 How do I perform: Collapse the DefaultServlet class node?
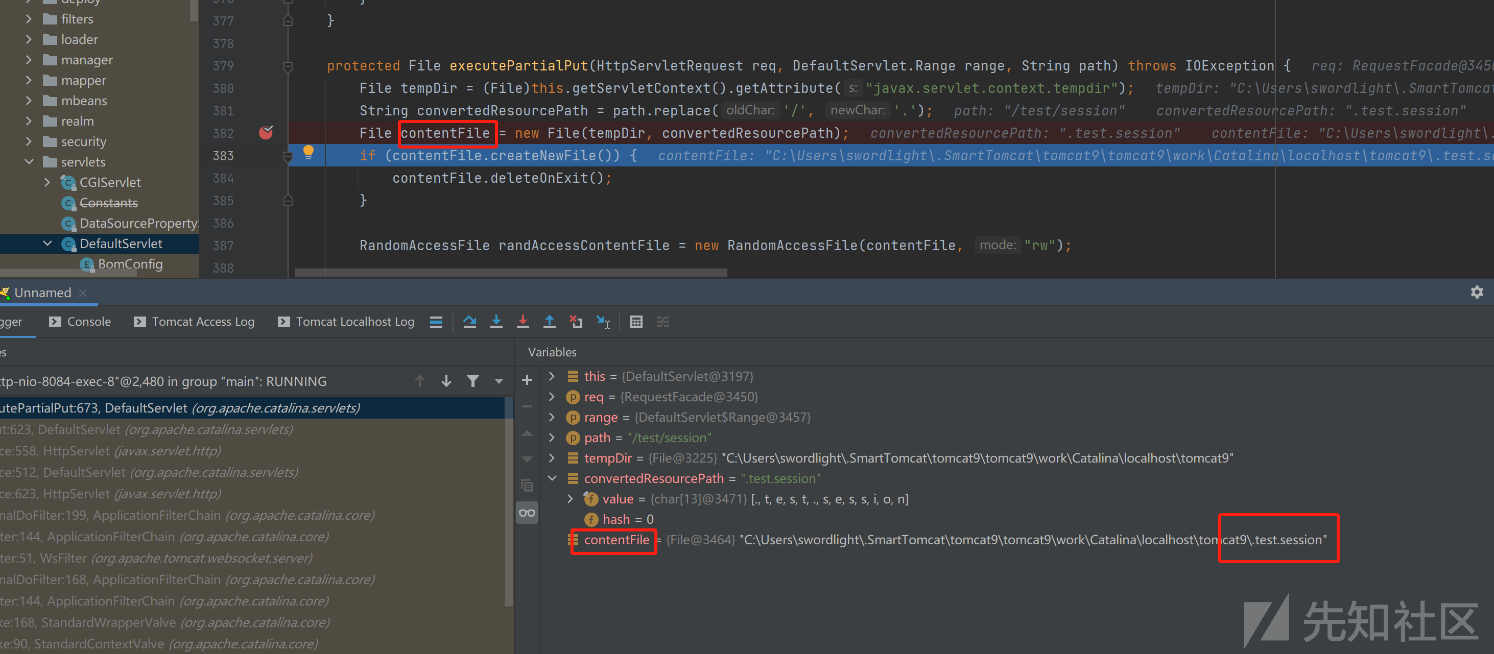point(47,244)
